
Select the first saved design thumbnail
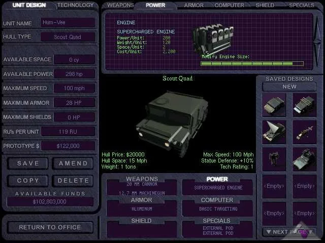coord(274,104)
